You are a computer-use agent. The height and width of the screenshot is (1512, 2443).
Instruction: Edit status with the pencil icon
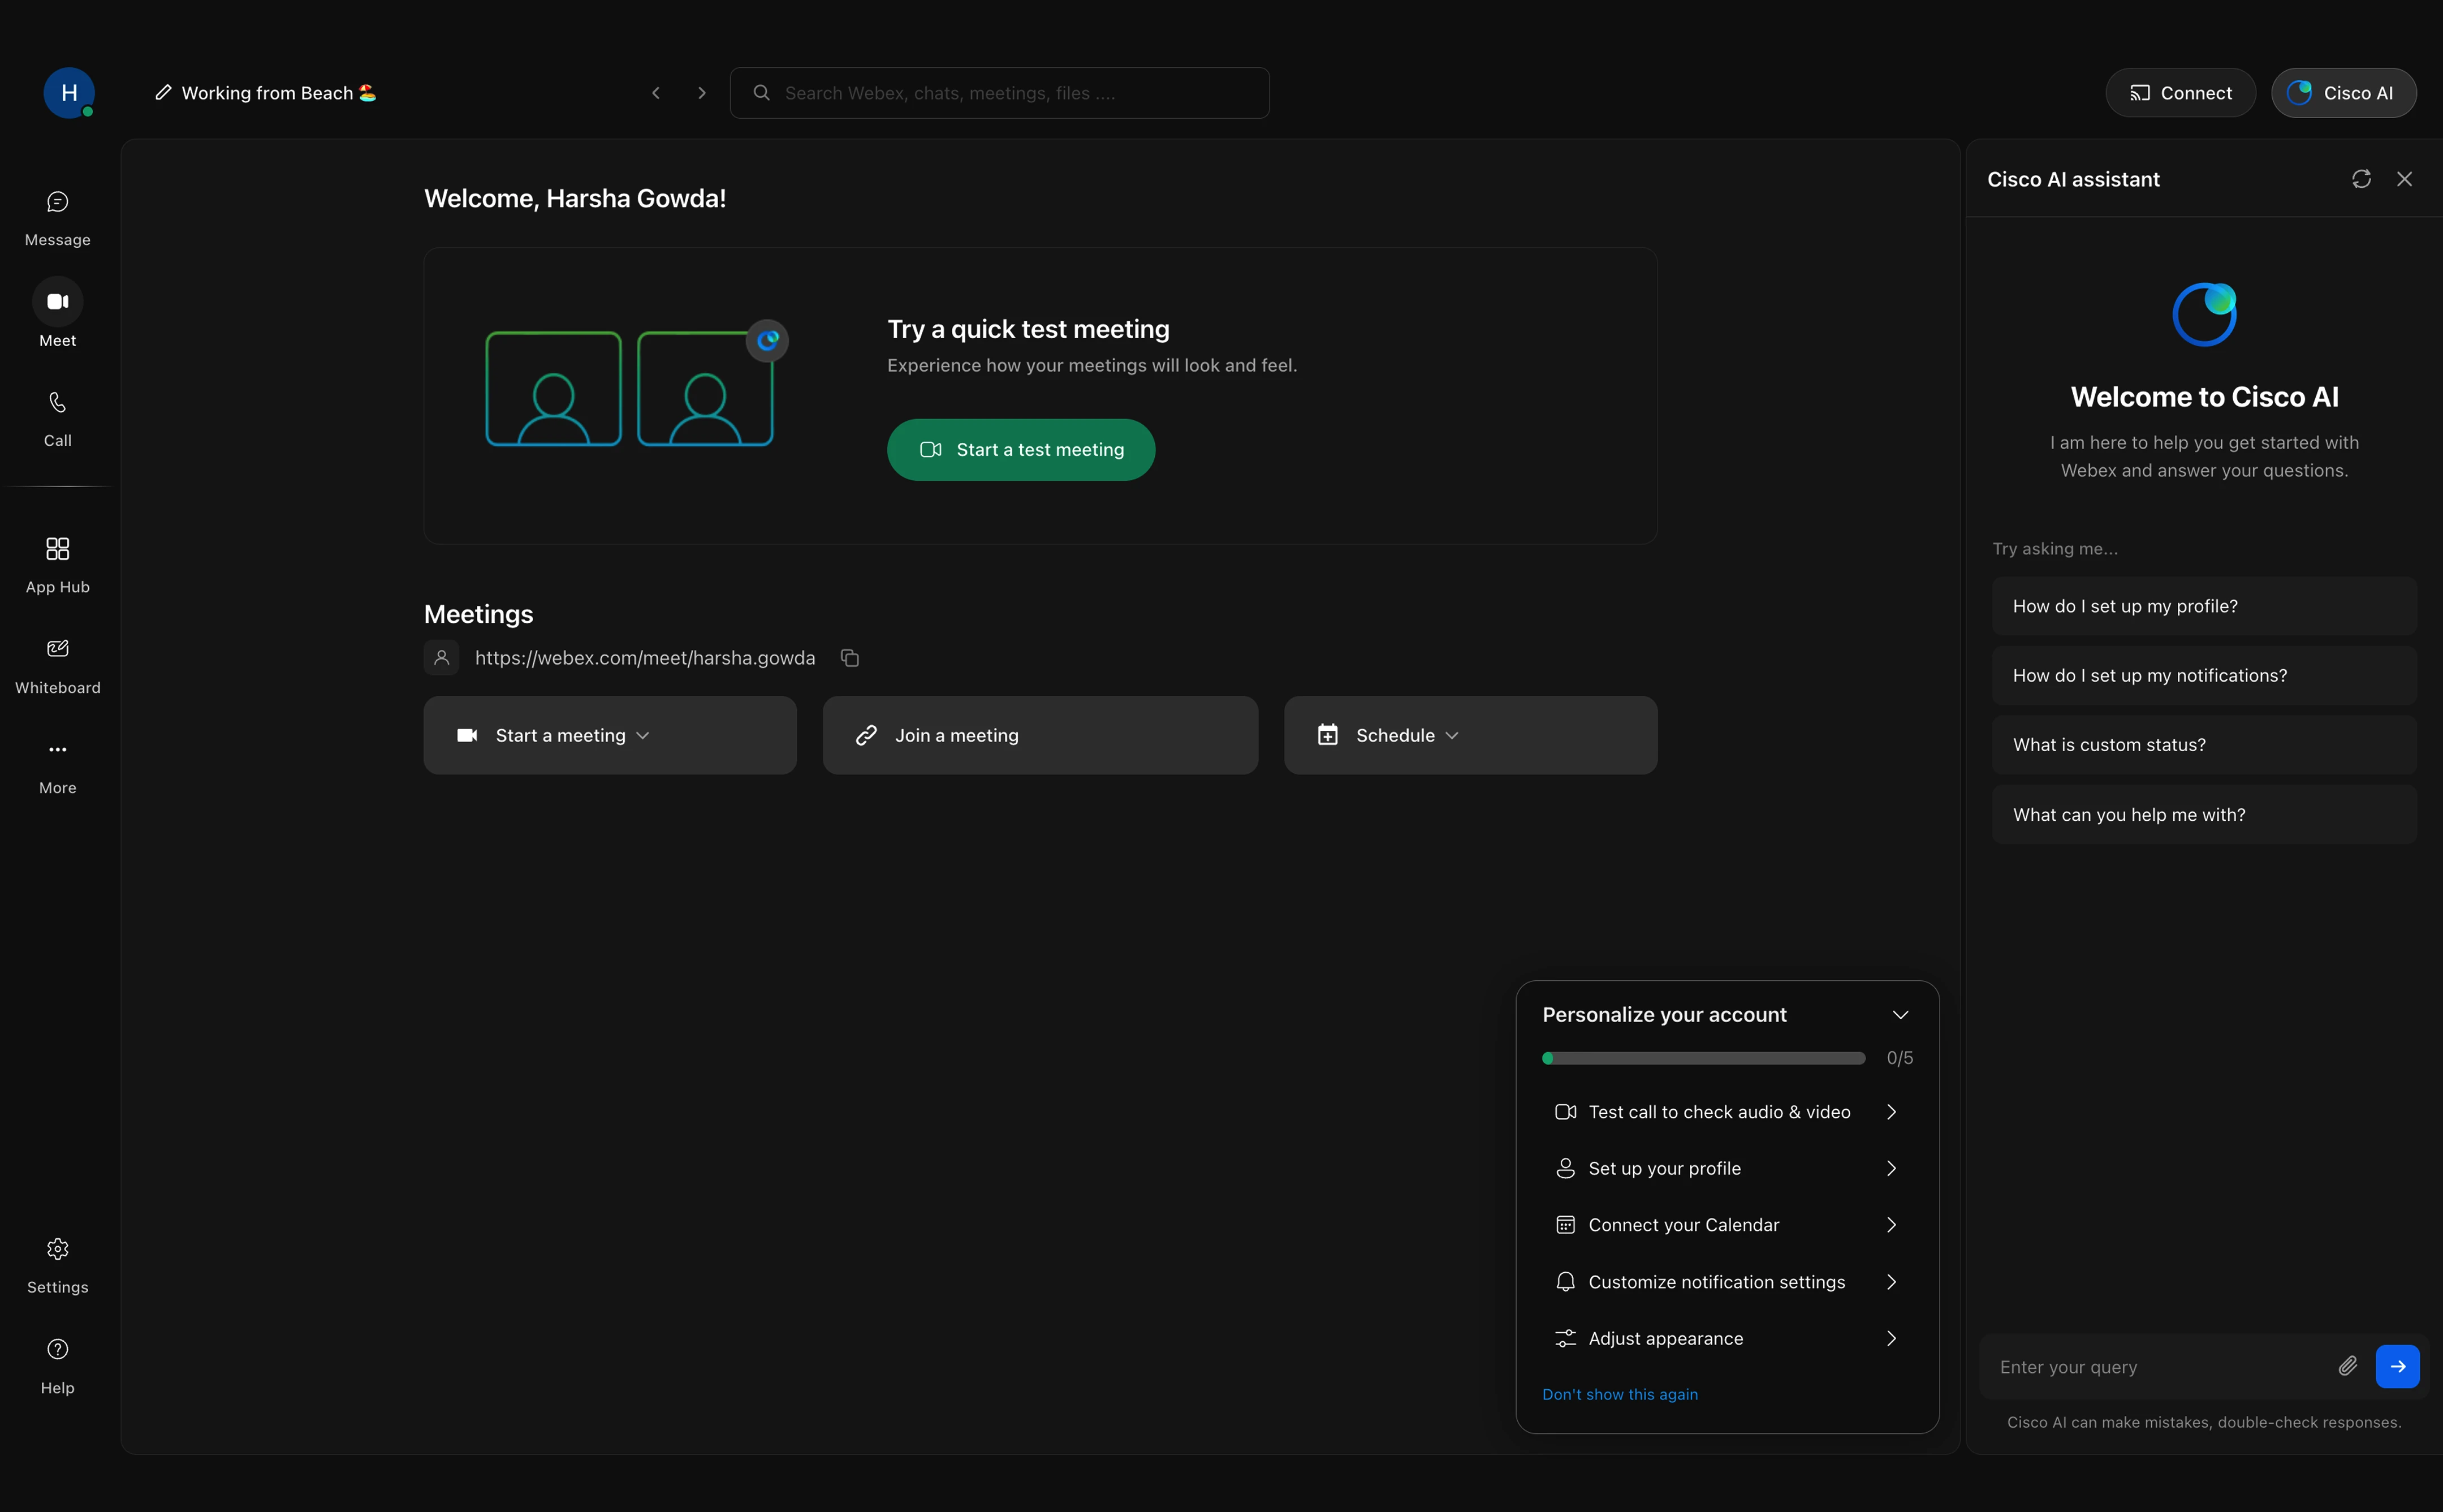point(163,93)
